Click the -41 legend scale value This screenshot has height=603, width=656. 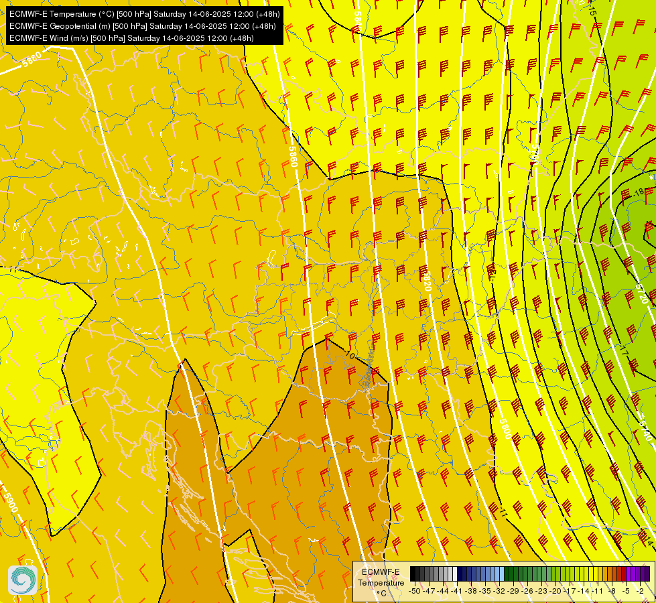click(456, 591)
